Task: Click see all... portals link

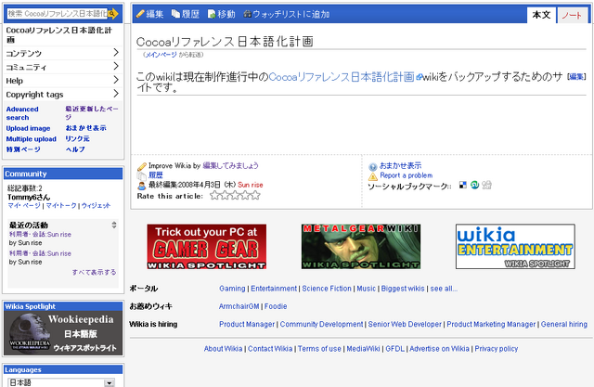Action: click(444, 289)
